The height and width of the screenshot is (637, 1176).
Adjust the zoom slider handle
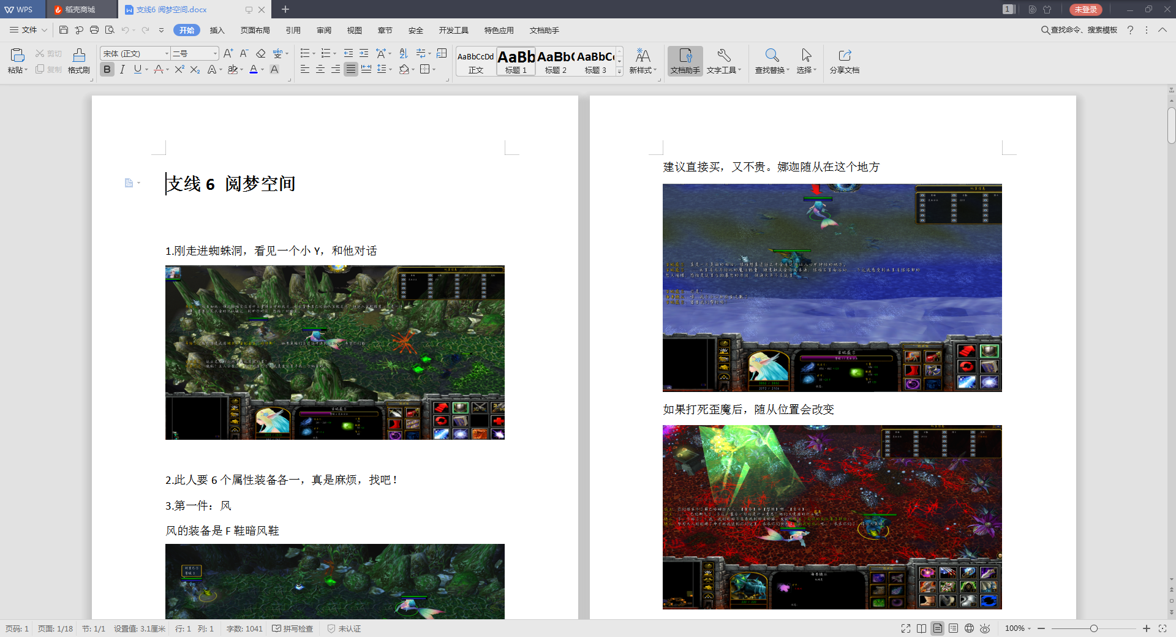click(1094, 628)
